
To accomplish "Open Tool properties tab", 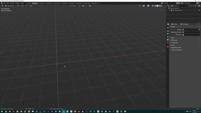I will pos(168,28).
